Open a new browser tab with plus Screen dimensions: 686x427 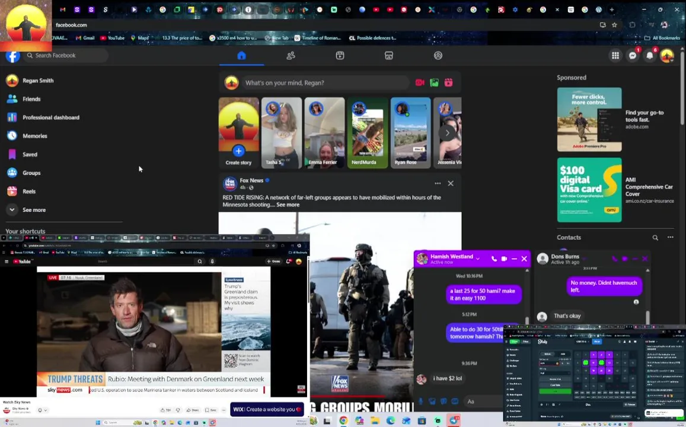tap(612, 9)
